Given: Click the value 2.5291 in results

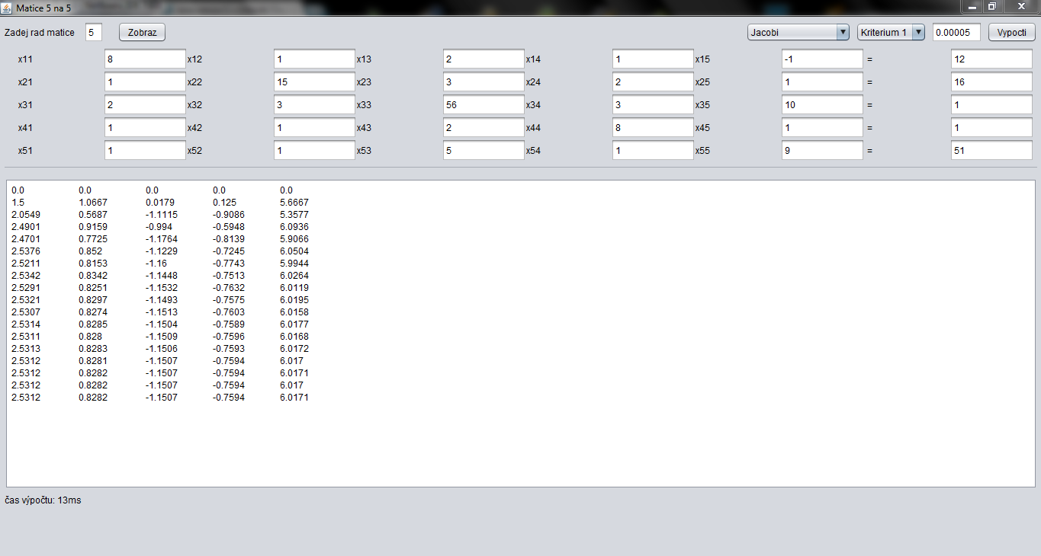Looking at the screenshot, I should click(26, 288).
